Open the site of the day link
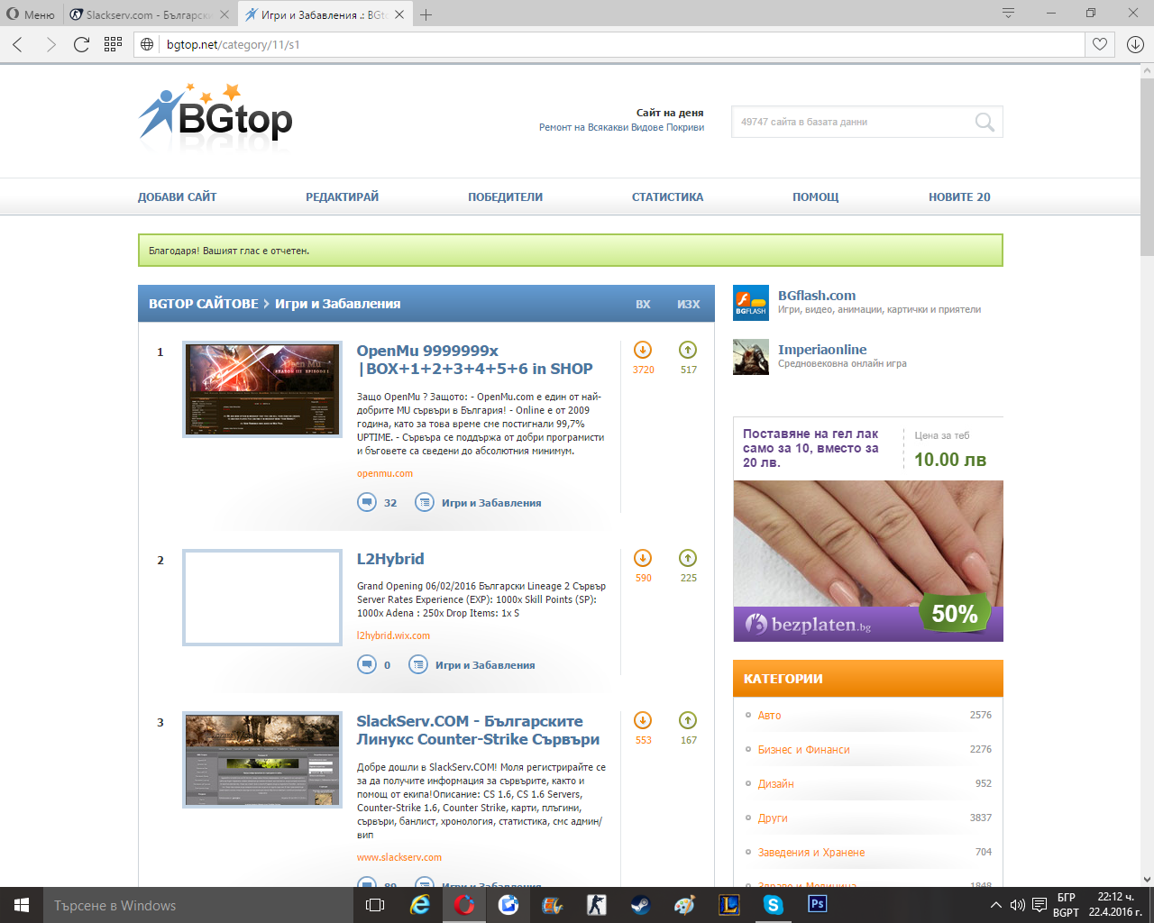 click(621, 127)
